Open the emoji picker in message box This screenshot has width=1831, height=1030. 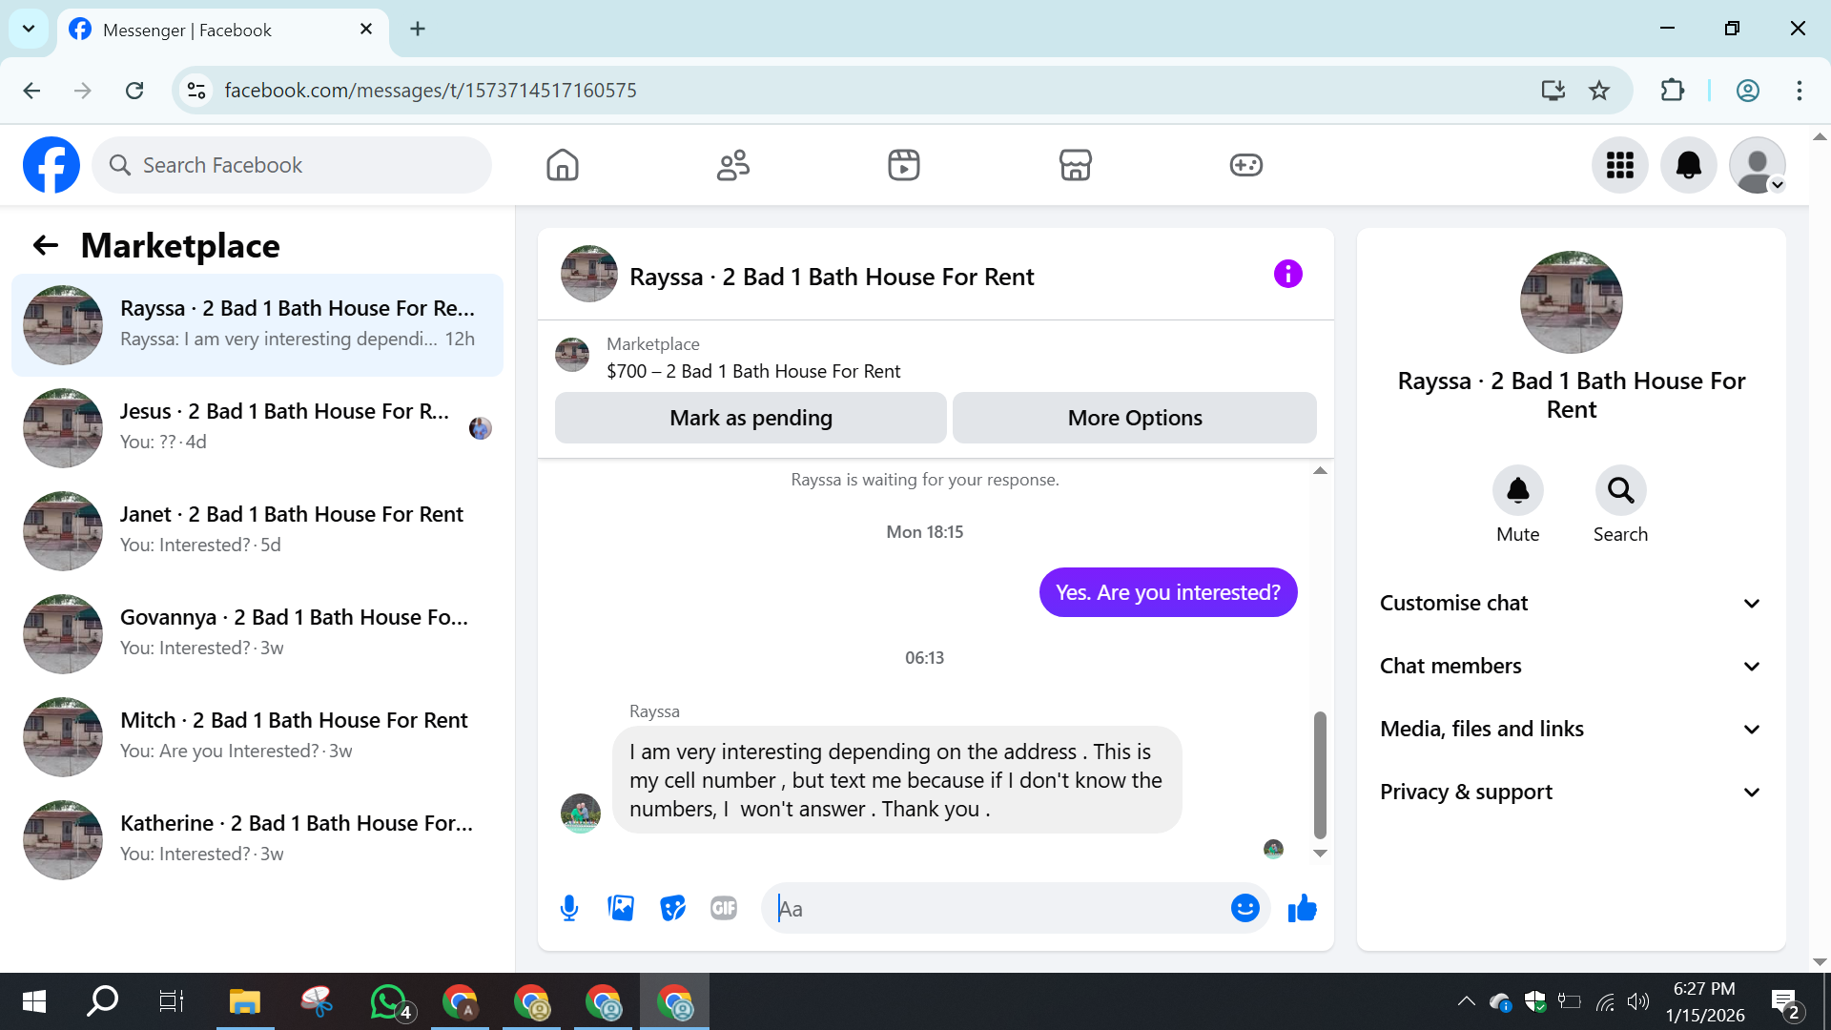tap(1245, 908)
